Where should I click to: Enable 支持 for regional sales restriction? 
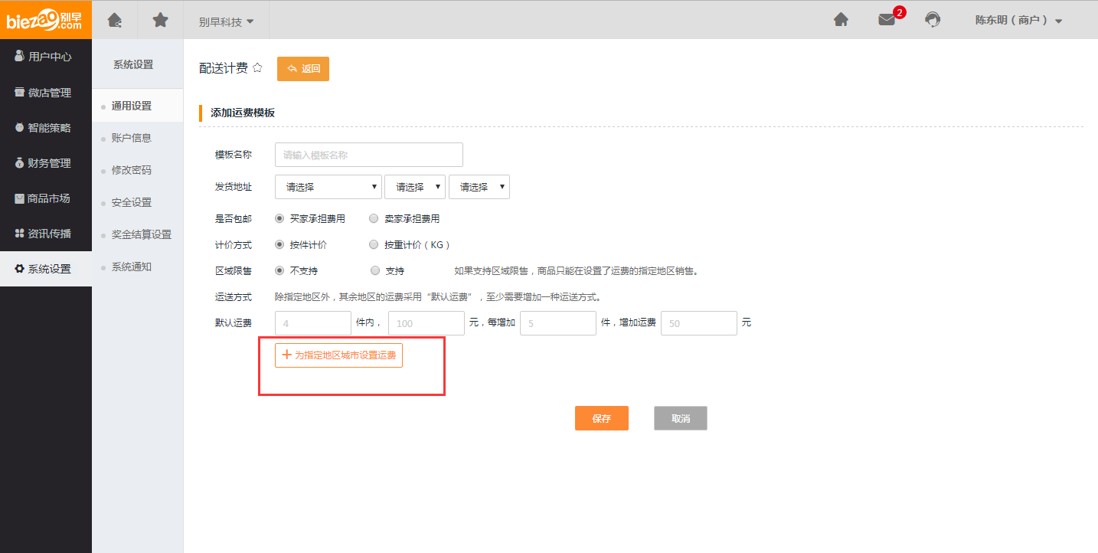(374, 270)
